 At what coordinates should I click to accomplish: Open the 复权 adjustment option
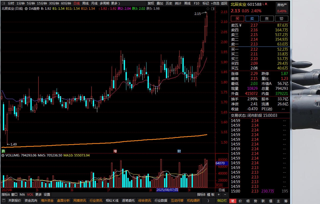click(151, 3)
